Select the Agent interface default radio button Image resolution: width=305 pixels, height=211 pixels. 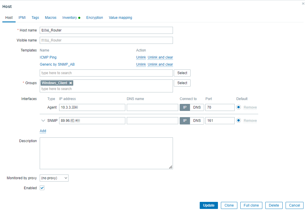(x=239, y=107)
